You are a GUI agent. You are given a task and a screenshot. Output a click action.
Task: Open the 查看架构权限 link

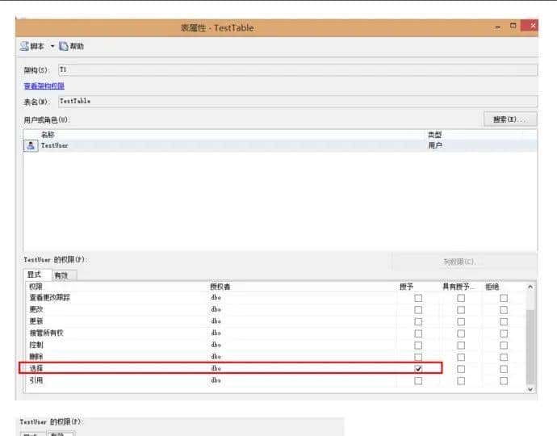tap(44, 86)
